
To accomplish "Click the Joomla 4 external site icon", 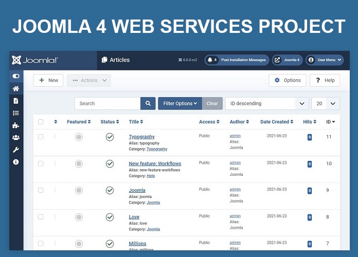I will pyautogui.click(x=277, y=60).
